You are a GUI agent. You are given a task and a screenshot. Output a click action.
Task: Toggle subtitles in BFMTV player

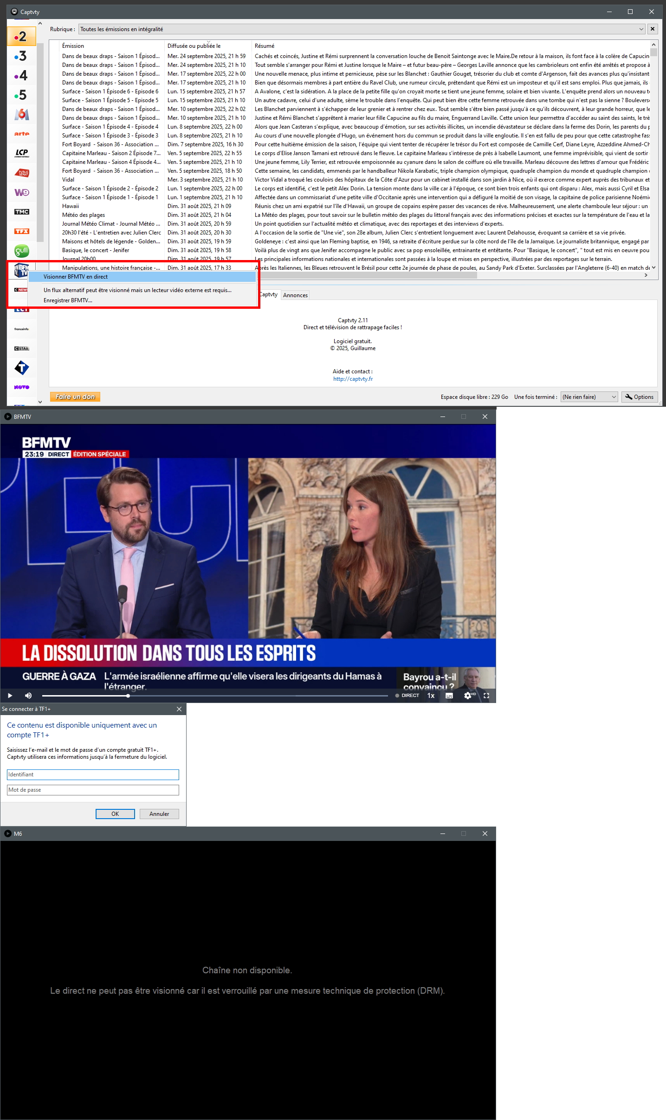tap(449, 696)
